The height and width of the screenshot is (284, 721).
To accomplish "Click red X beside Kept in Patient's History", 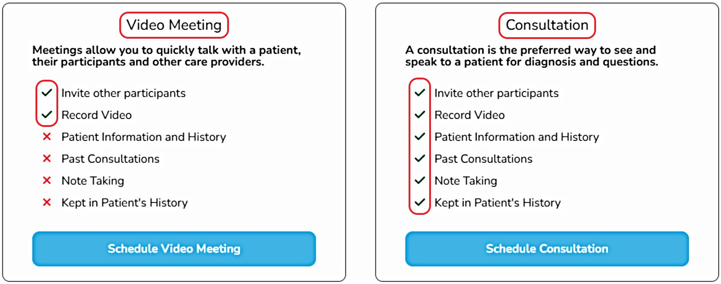I will coord(47,202).
